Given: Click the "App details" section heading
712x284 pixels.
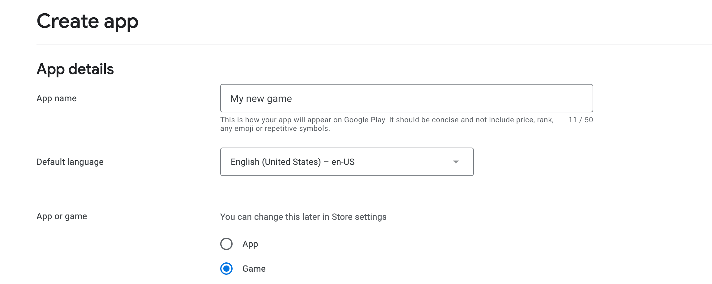Looking at the screenshot, I should click(x=75, y=69).
